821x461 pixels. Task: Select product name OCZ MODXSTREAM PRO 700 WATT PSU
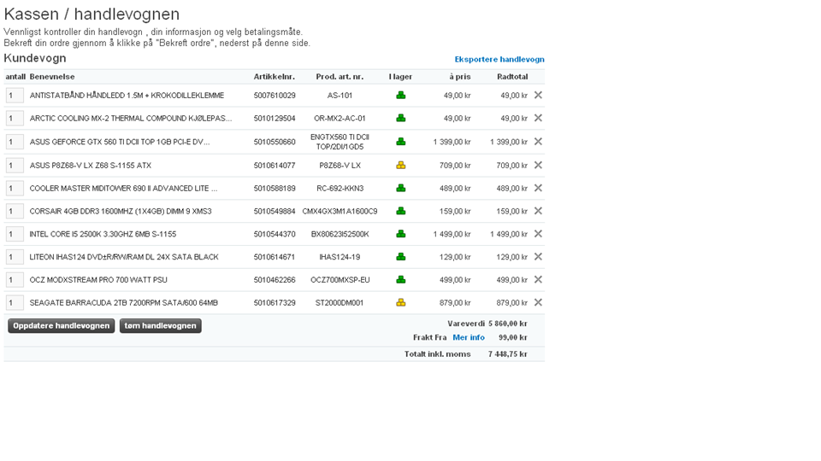[x=98, y=280]
